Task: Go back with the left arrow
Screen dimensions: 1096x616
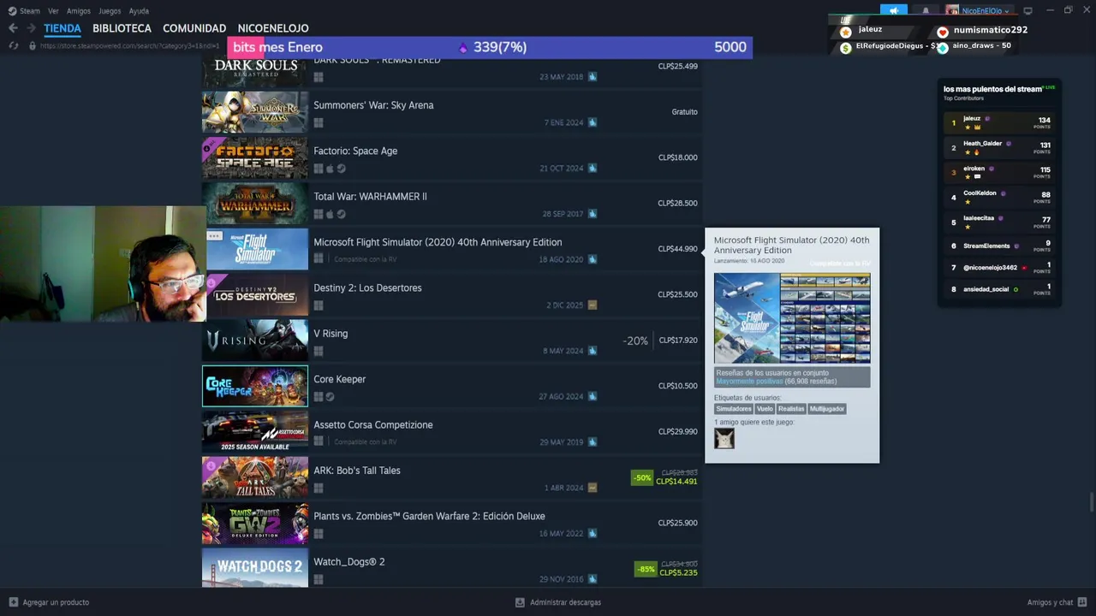Action: 13,28
